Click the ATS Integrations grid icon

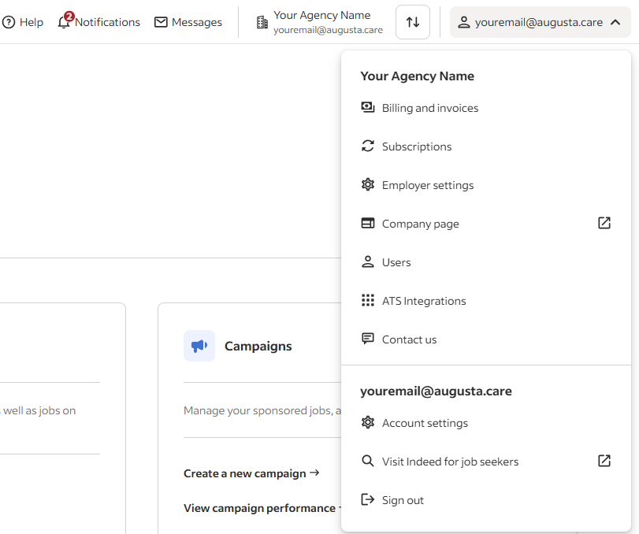368,300
